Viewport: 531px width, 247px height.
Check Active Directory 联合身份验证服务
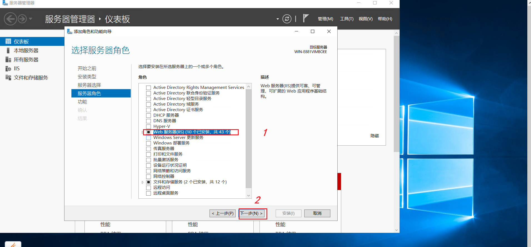pos(149,93)
